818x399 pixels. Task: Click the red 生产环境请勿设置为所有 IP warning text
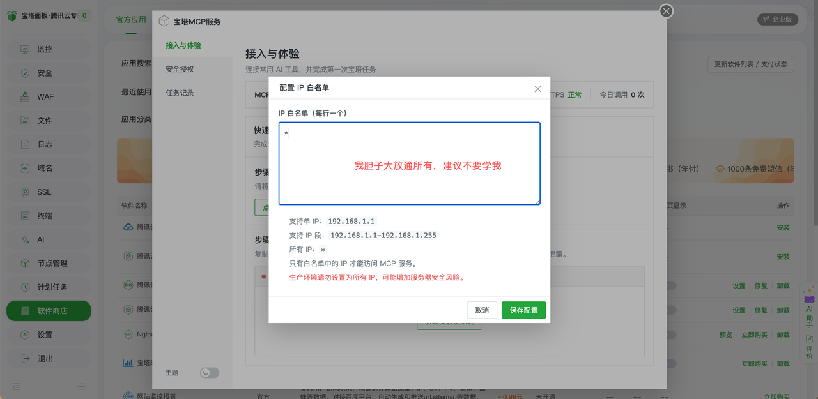[x=377, y=278]
